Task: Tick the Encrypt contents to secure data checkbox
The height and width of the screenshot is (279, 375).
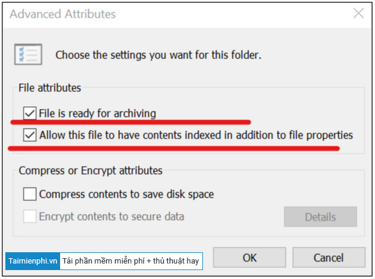Action: pos(30,217)
